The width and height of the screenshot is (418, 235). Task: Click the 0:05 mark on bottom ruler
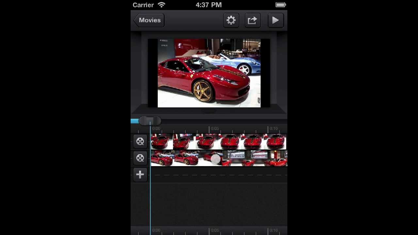point(215,230)
